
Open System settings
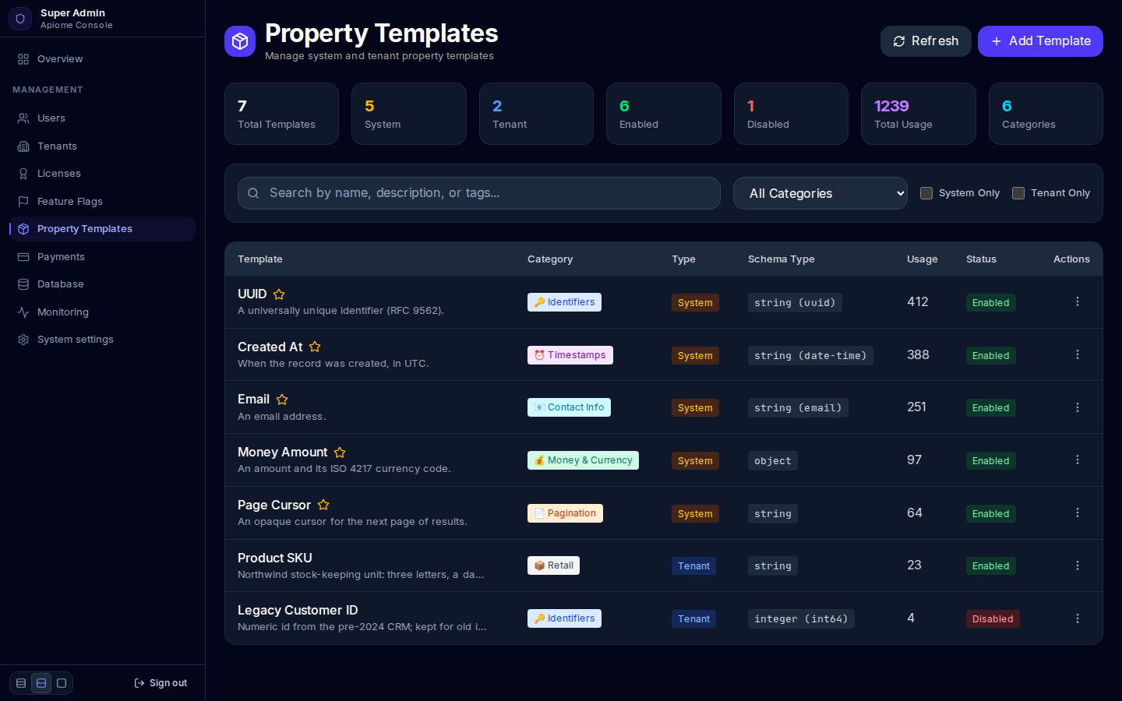pos(102,340)
